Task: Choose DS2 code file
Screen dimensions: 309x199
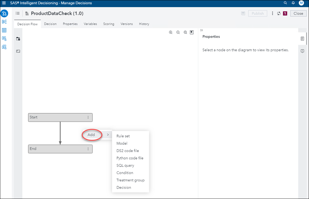Action: click(130, 151)
